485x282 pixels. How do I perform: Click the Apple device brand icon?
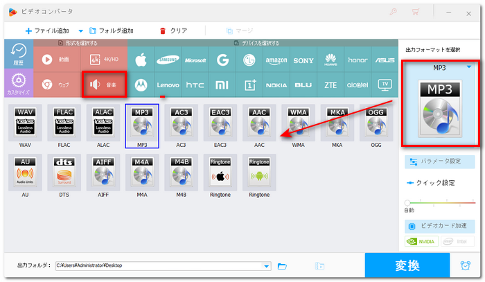pos(141,60)
